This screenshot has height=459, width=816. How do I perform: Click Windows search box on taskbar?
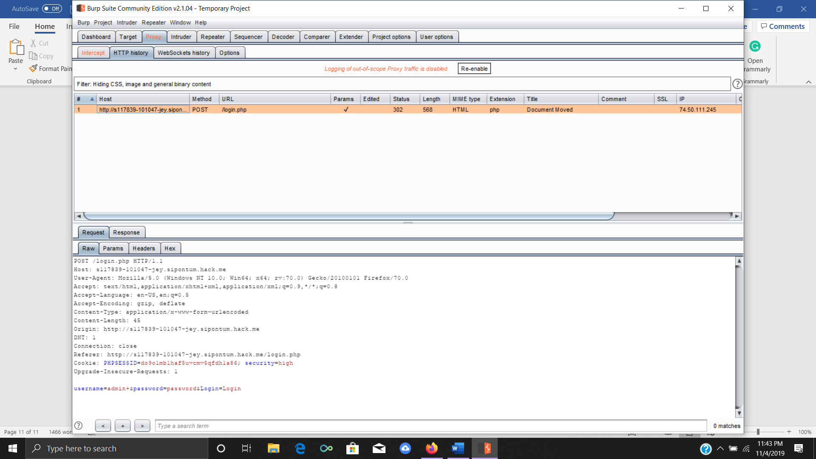(117, 448)
